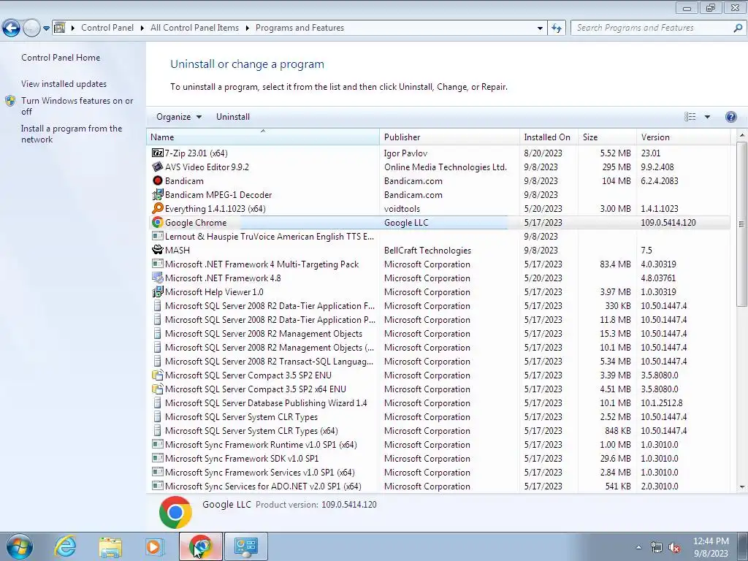The height and width of the screenshot is (561, 748).
Task: Click the large Chrome logo in details pane
Action: (175, 512)
